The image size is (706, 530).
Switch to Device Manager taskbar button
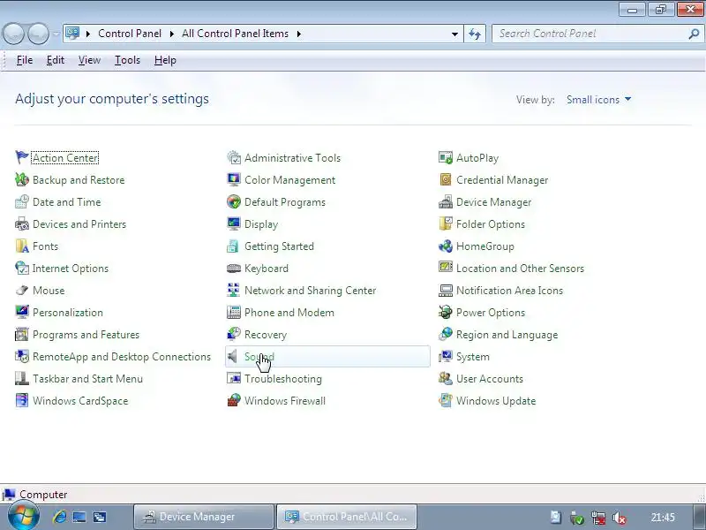click(204, 517)
